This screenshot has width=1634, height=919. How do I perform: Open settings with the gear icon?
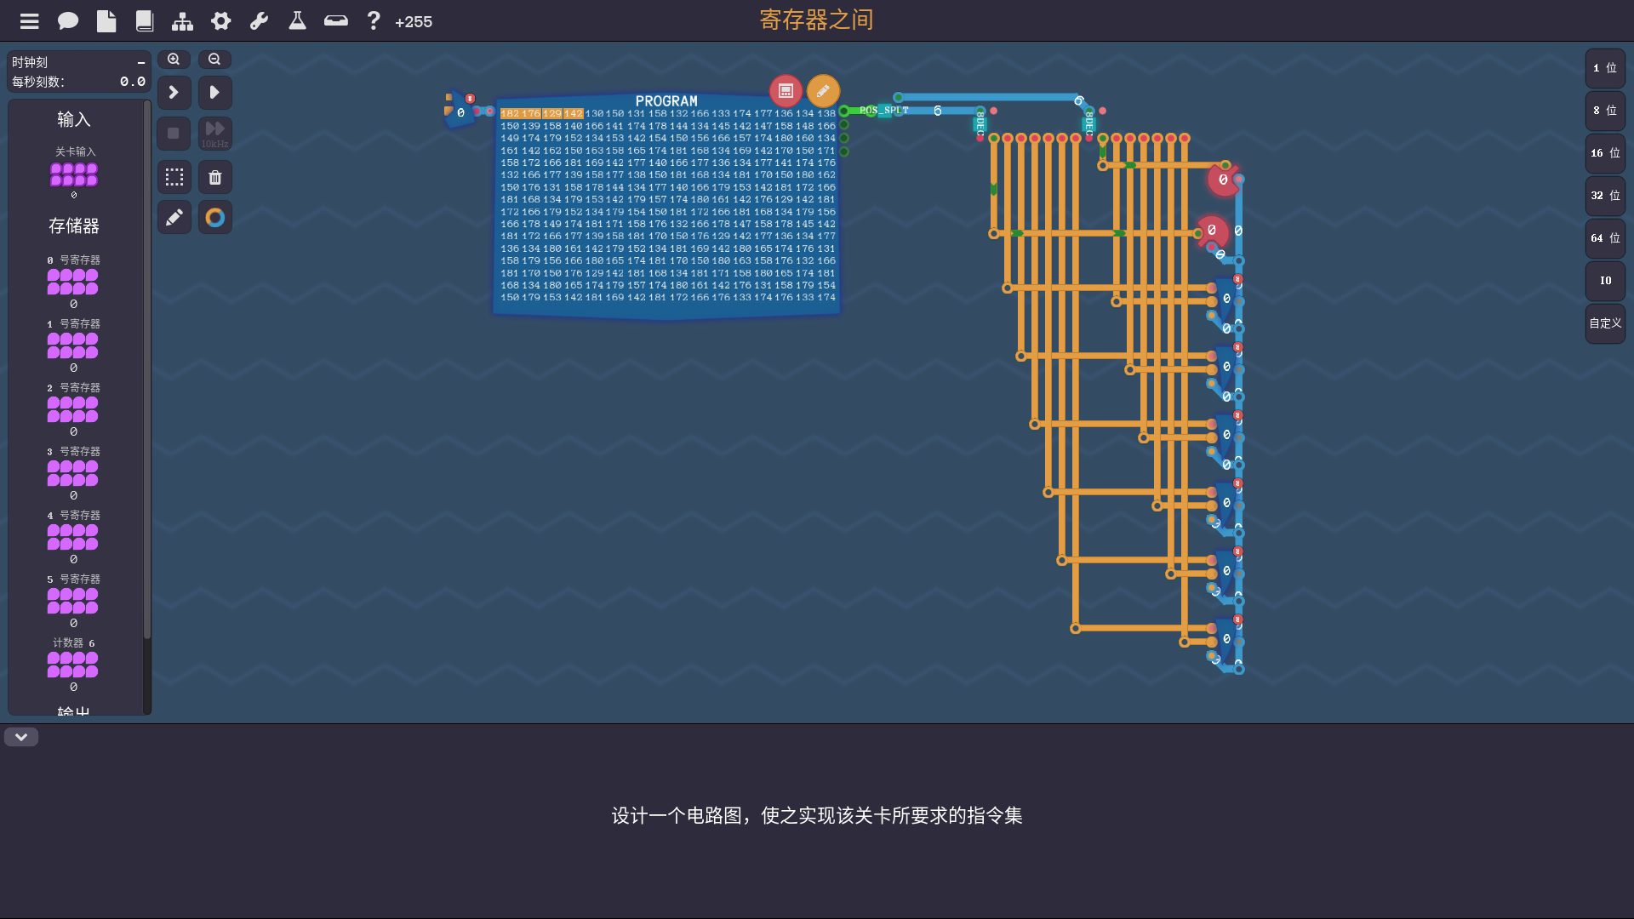pyautogui.click(x=221, y=21)
